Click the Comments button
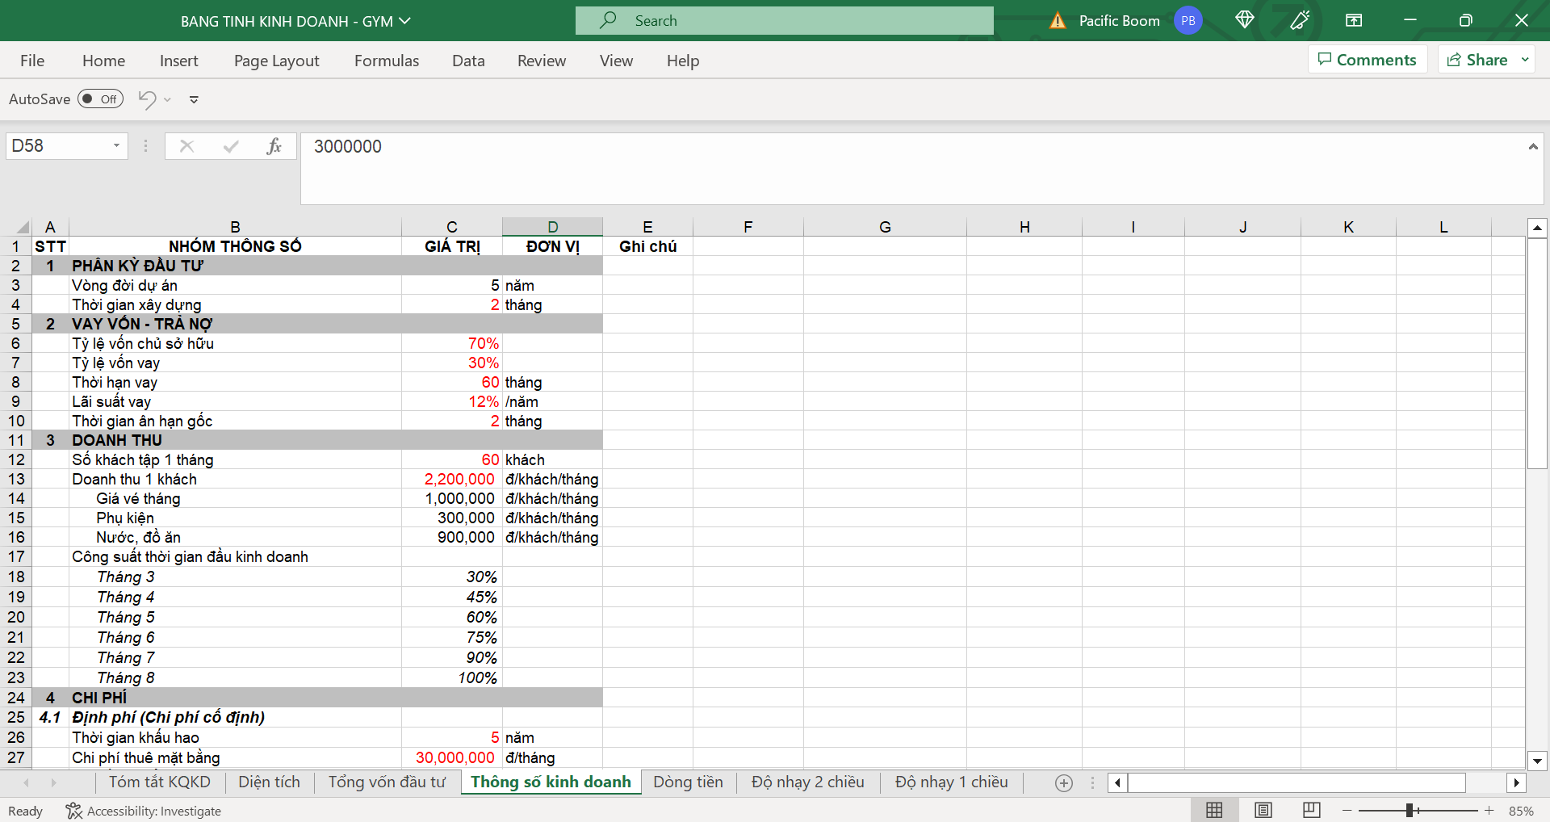This screenshot has width=1550, height=822. (1367, 60)
